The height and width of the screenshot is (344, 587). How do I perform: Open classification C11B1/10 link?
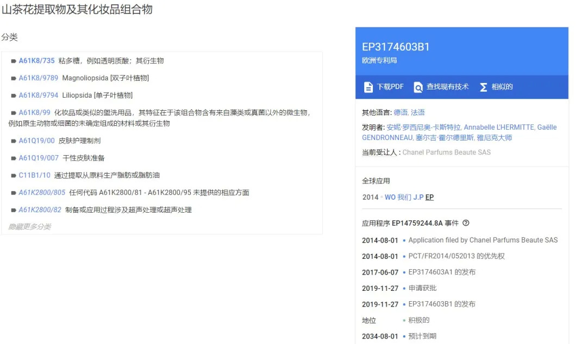click(34, 175)
